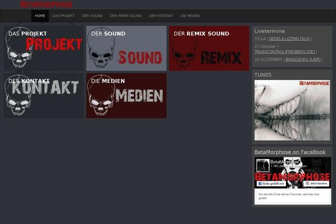Open the DER KONTAKT skull tile
Image resolution: width=336 pixels, height=224 pixels.
pyautogui.click(x=44, y=96)
